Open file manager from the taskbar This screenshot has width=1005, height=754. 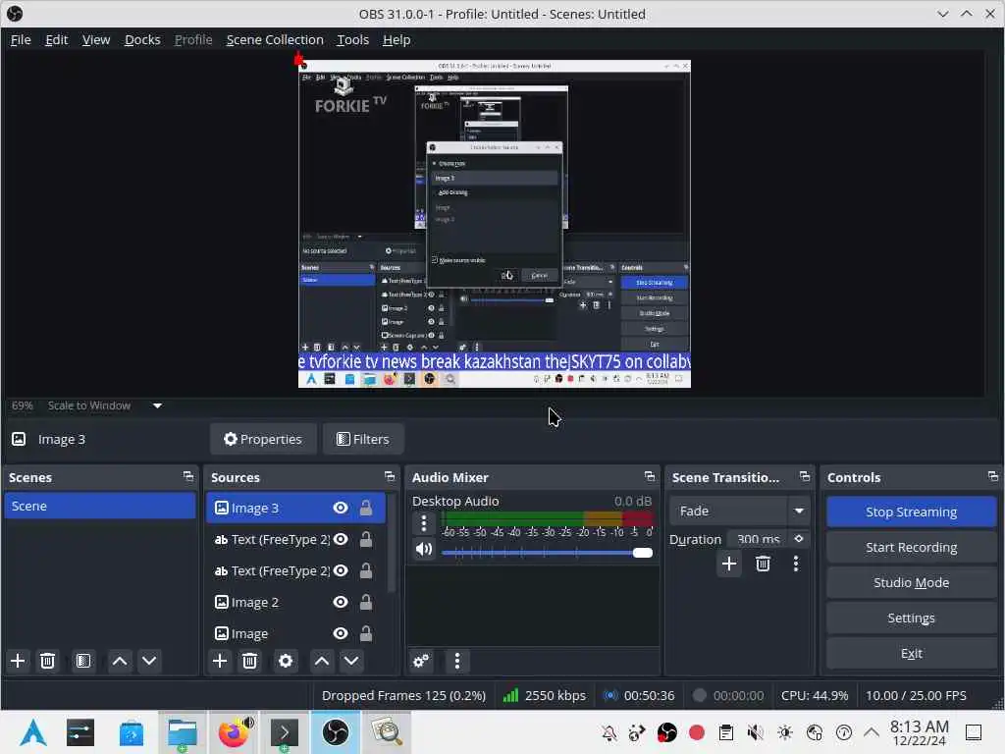183,732
